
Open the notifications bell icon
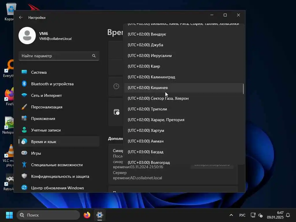coord(288,215)
